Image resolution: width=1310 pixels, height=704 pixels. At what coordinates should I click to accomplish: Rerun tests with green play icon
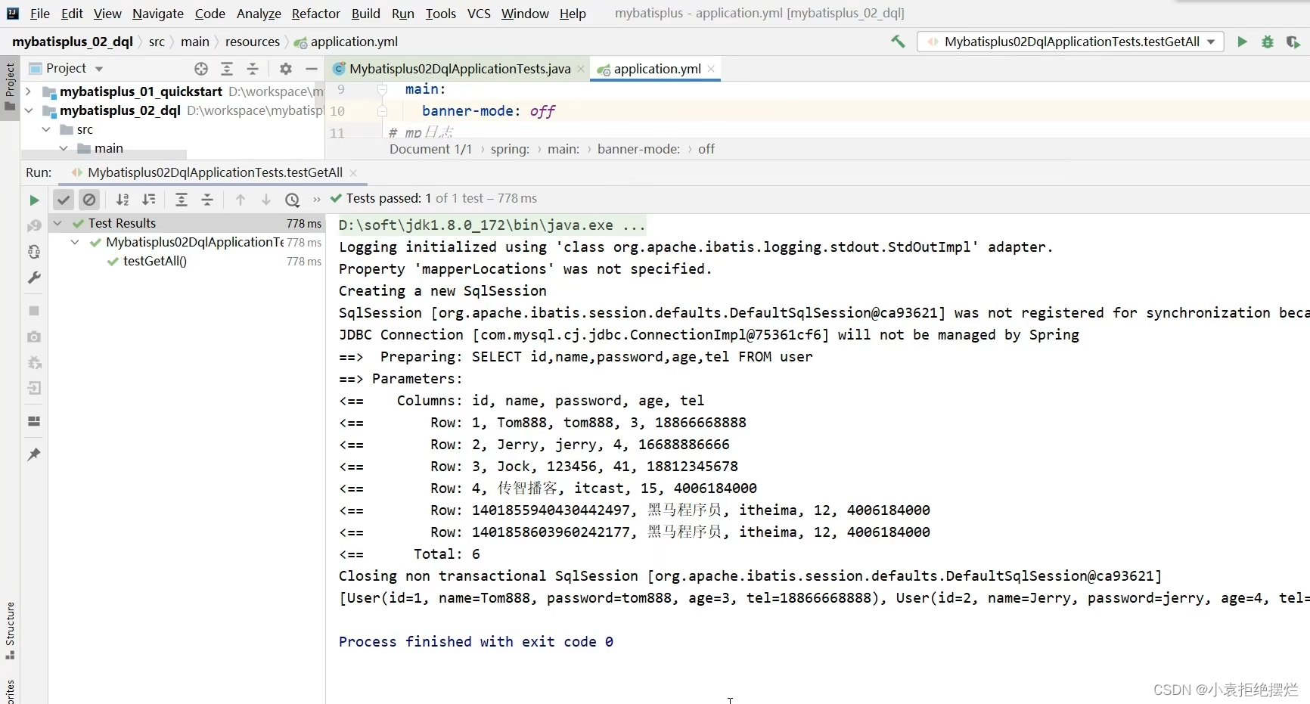click(x=34, y=200)
